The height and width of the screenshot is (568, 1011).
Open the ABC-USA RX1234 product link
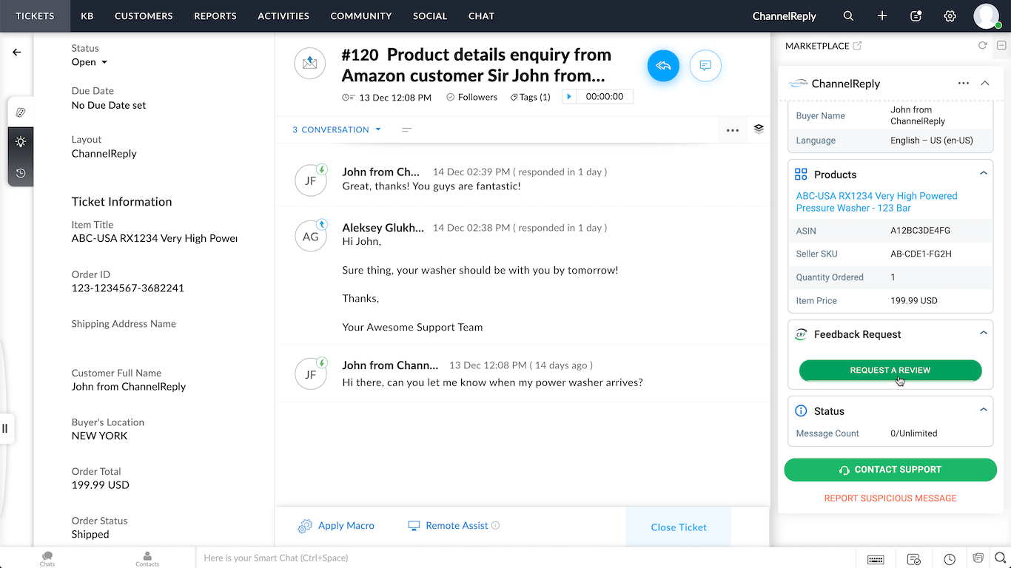[x=876, y=202]
